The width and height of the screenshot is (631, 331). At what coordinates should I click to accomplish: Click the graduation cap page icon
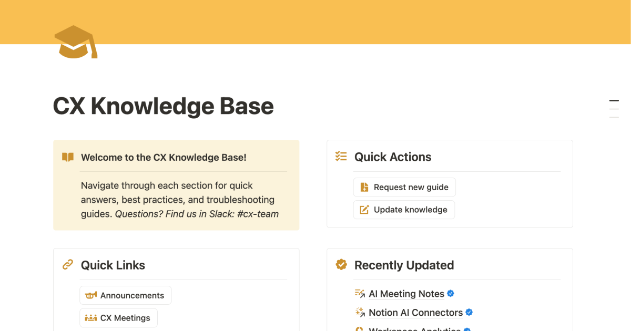coord(75,43)
